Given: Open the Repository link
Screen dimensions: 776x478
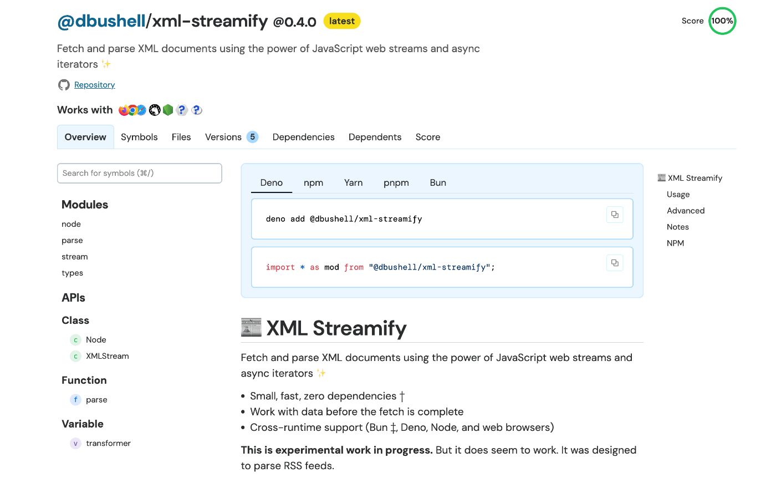Looking at the screenshot, I should tap(95, 85).
